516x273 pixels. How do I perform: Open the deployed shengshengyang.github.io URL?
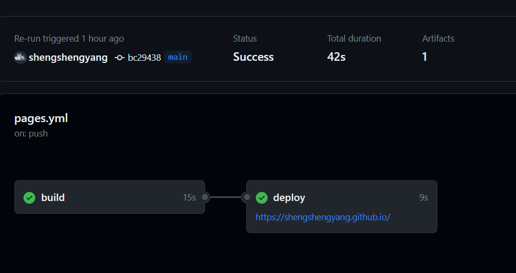click(x=323, y=217)
